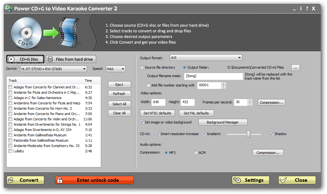Minimize window using the underscore icon
This screenshot has width=327, height=194.
pos(294,9)
